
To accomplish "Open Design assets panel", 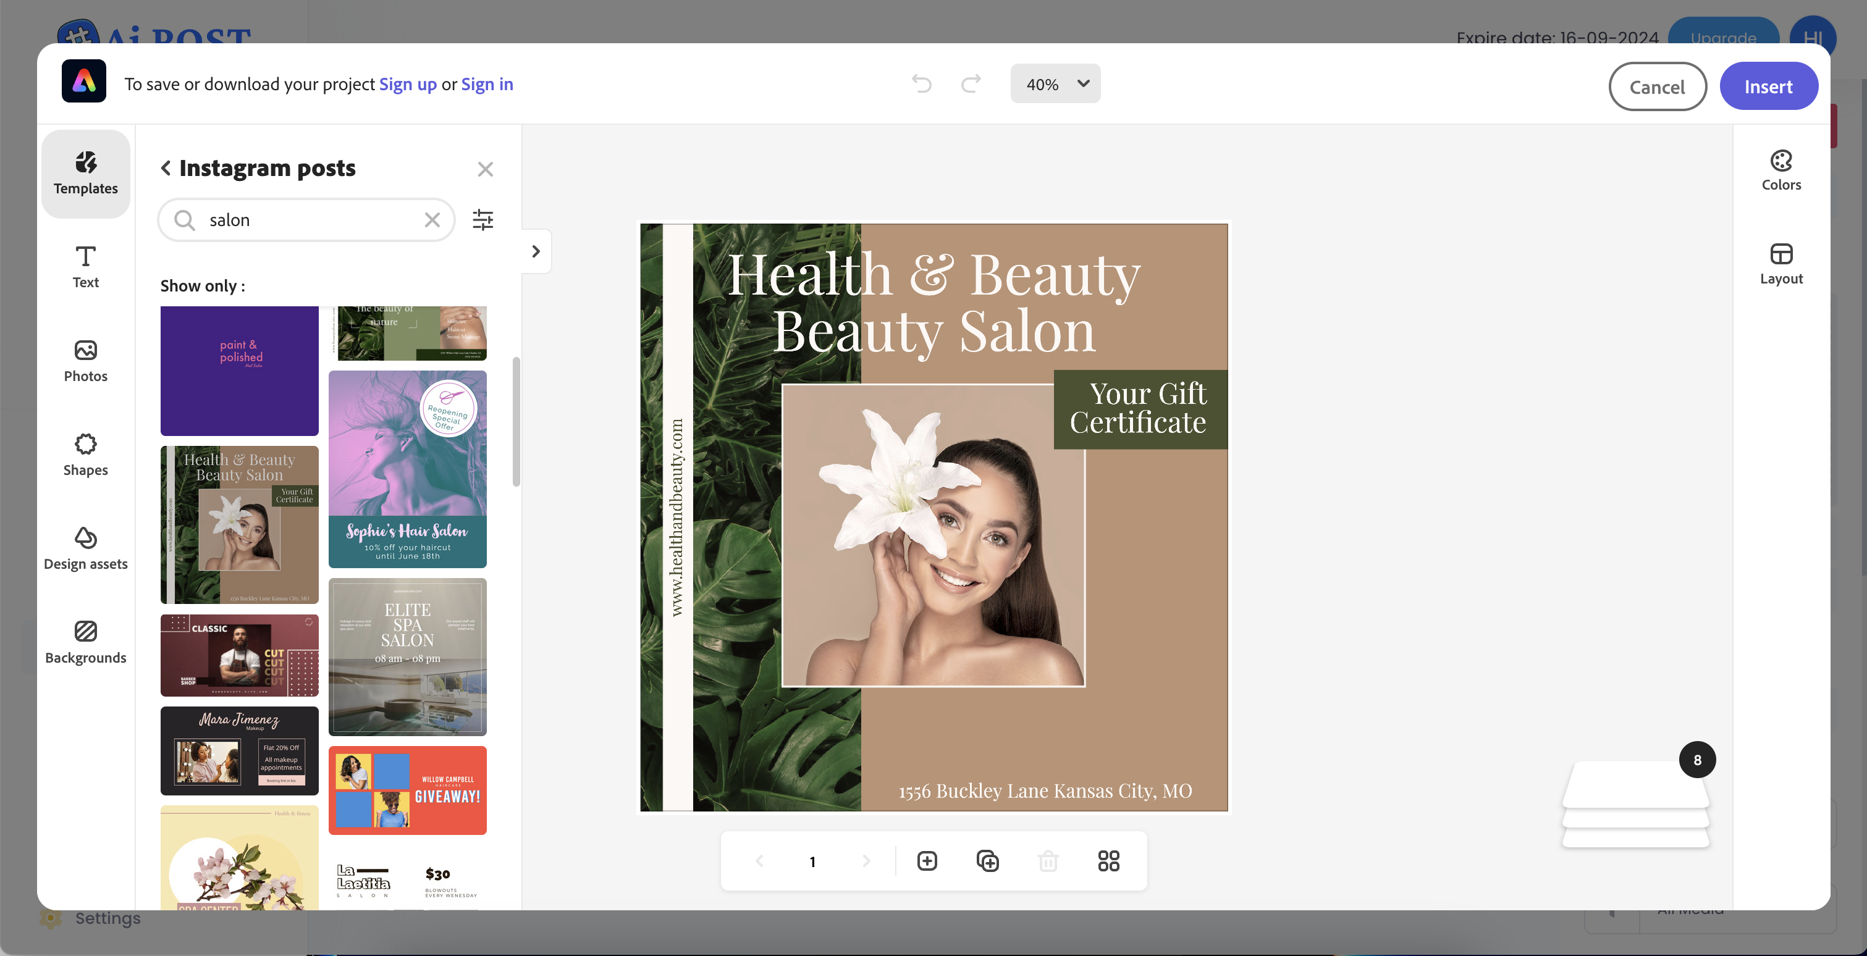I will coord(85,548).
